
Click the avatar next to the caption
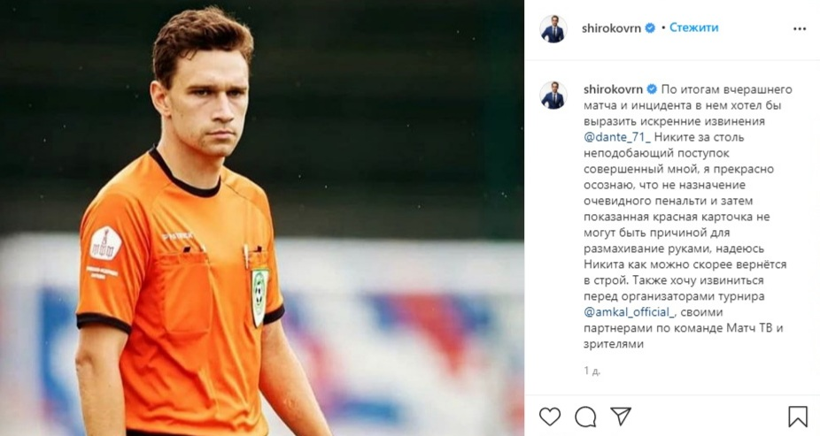[553, 95]
